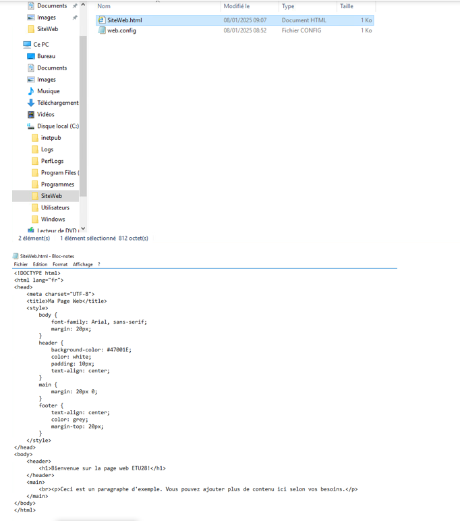The width and height of the screenshot is (460, 521).
Task: Open the ? help menu in Bloc-notes
Action: tap(99, 264)
